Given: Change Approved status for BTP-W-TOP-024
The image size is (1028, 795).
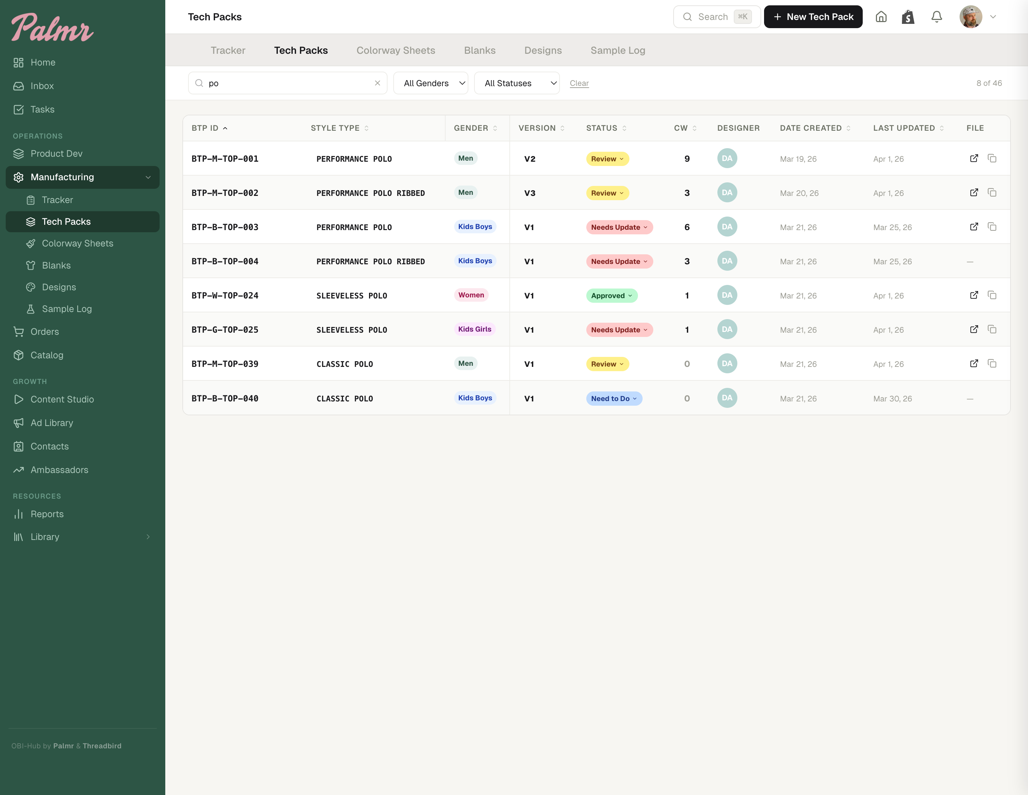Looking at the screenshot, I should tap(612, 296).
